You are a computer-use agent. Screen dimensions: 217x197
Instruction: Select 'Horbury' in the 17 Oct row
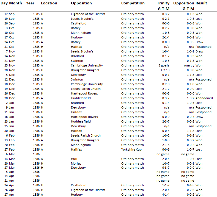(x=77, y=37)
